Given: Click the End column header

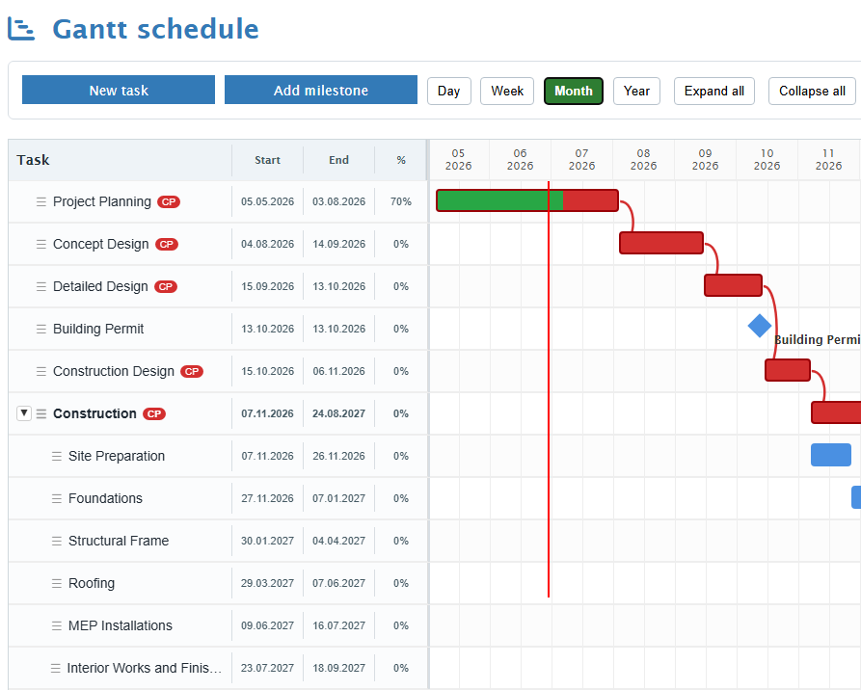Looking at the screenshot, I should [x=338, y=160].
